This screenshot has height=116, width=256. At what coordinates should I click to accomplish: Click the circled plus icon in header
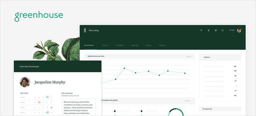point(208,30)
